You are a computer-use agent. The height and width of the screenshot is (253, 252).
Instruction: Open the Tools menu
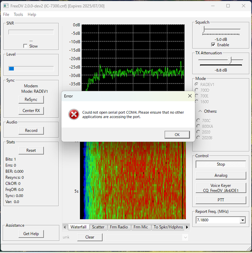[19, 15]
